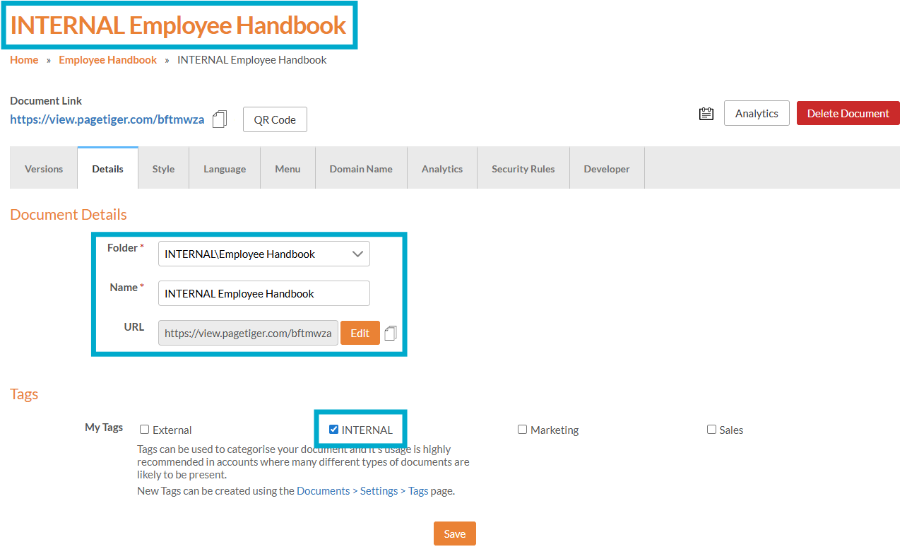Copy the URL field with the icon after Edit
Viewport: 907px width, 554px height.
[391, 333]
